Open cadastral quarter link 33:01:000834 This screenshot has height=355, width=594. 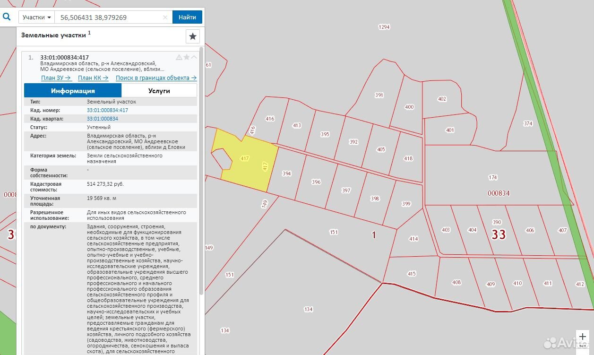tap(103, 119)
